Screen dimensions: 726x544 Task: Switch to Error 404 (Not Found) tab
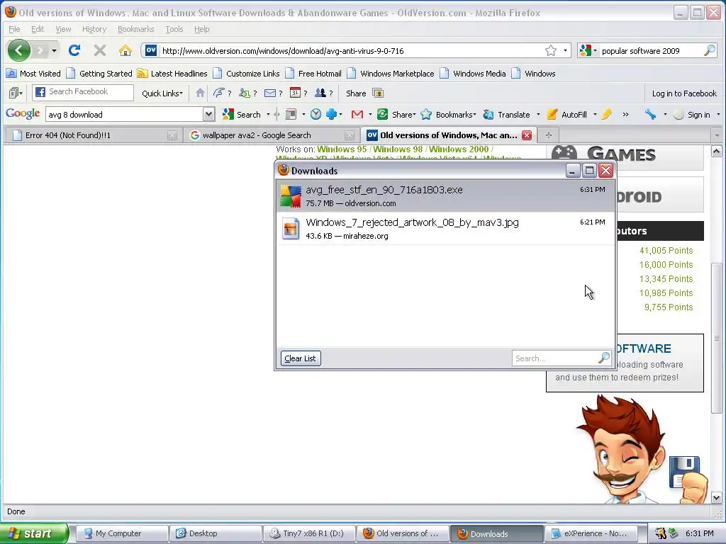click(93, 135)
